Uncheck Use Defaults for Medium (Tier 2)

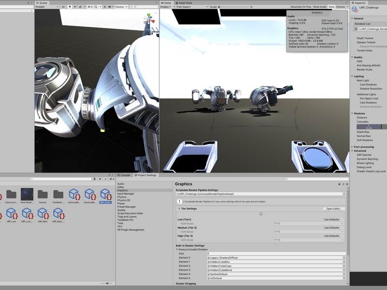coord(342,228)
